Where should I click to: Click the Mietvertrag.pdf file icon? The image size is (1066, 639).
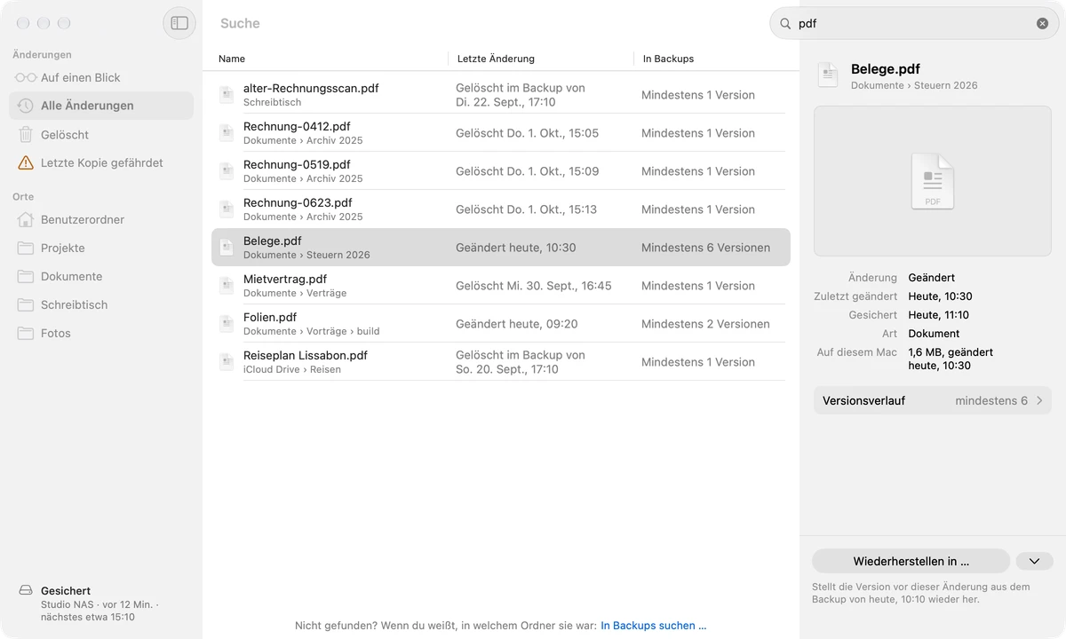(x=227, y=286)
